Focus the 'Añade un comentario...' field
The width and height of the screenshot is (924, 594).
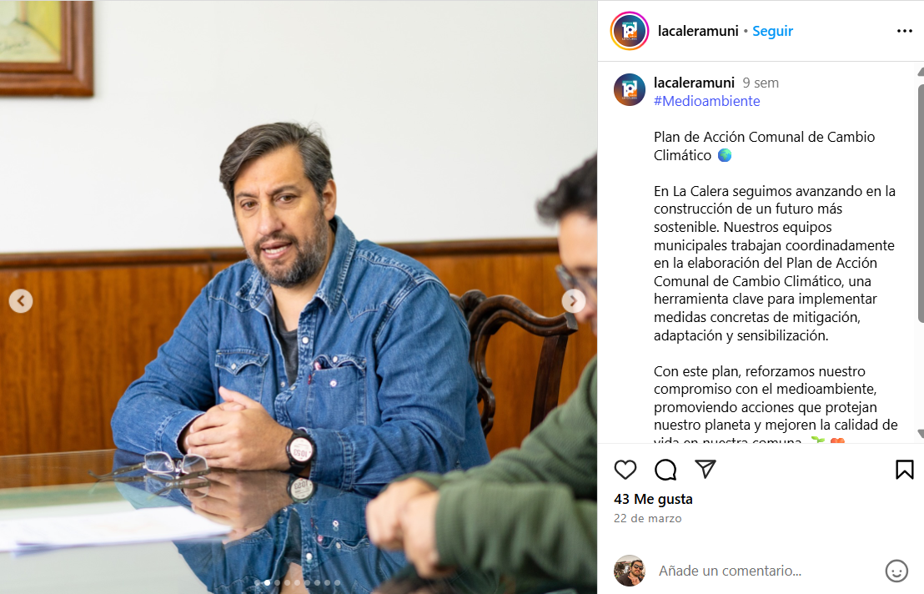click(766, 571)
